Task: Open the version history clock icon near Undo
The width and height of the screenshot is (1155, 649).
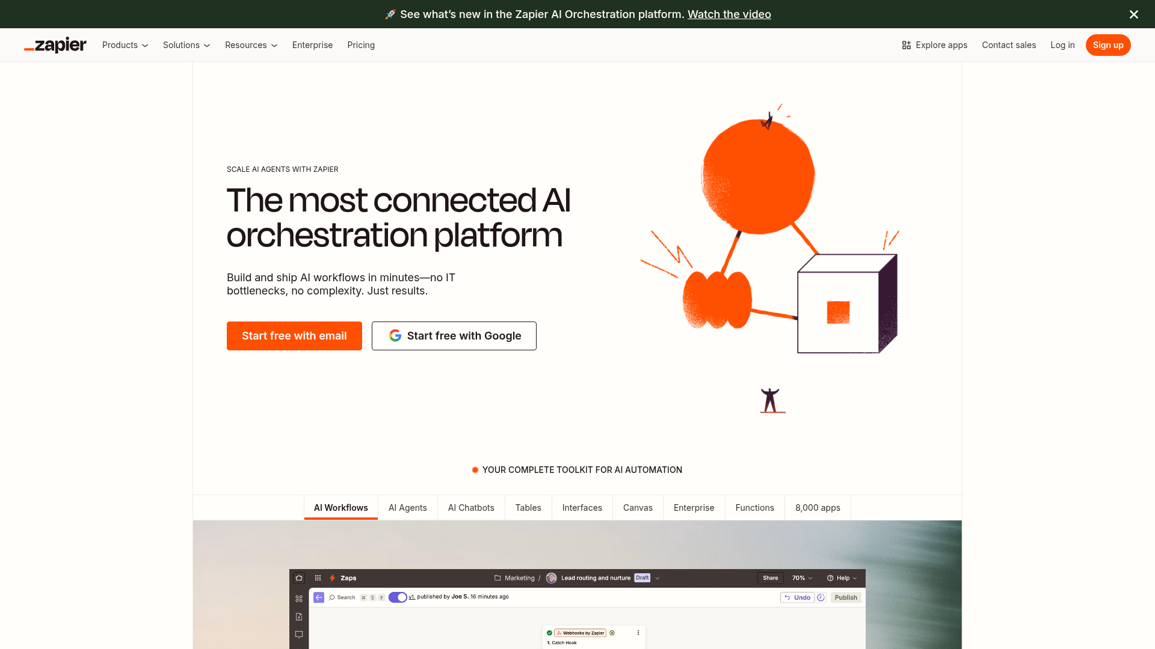Action: pos(821,597)
